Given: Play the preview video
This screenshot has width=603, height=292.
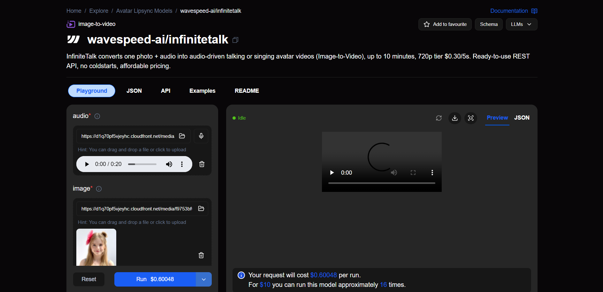Looking at the screenshot, I should pos(332,173).
